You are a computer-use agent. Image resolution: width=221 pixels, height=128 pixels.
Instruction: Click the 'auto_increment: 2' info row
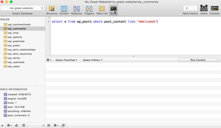tap(19, 115)
